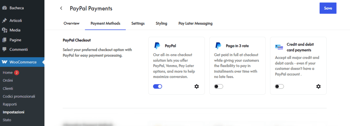350x126 pixels.
Task: Open the Styling tab
Action: pos(161,23)
